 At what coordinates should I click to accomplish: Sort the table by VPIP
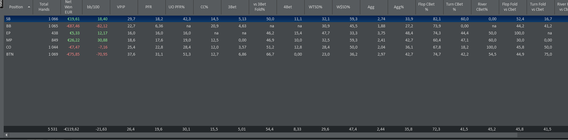tap(121, 7)
